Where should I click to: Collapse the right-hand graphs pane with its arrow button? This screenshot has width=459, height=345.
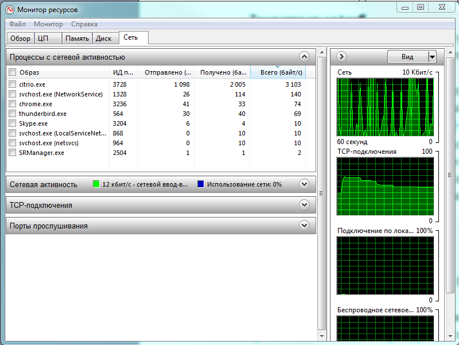pyautogui.click(x=341, y=56)
